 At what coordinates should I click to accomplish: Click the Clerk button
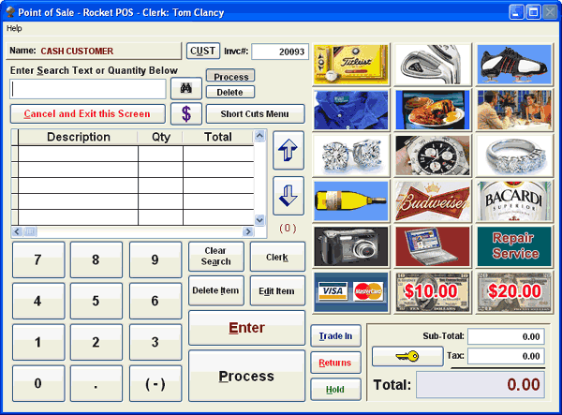coord(277,257)
